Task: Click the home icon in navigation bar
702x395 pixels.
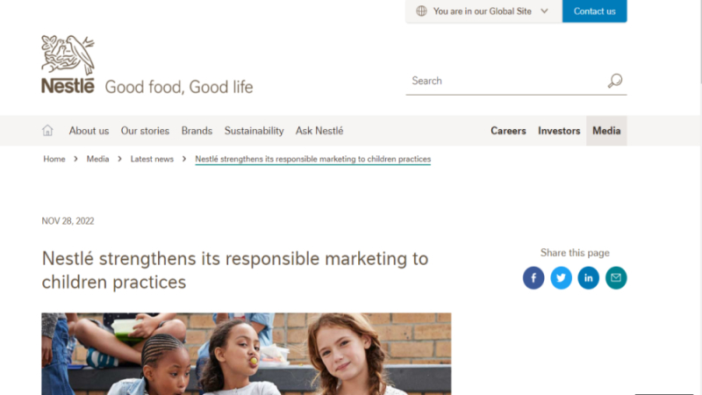Action: pyautogui.click(x=47, y=130)
